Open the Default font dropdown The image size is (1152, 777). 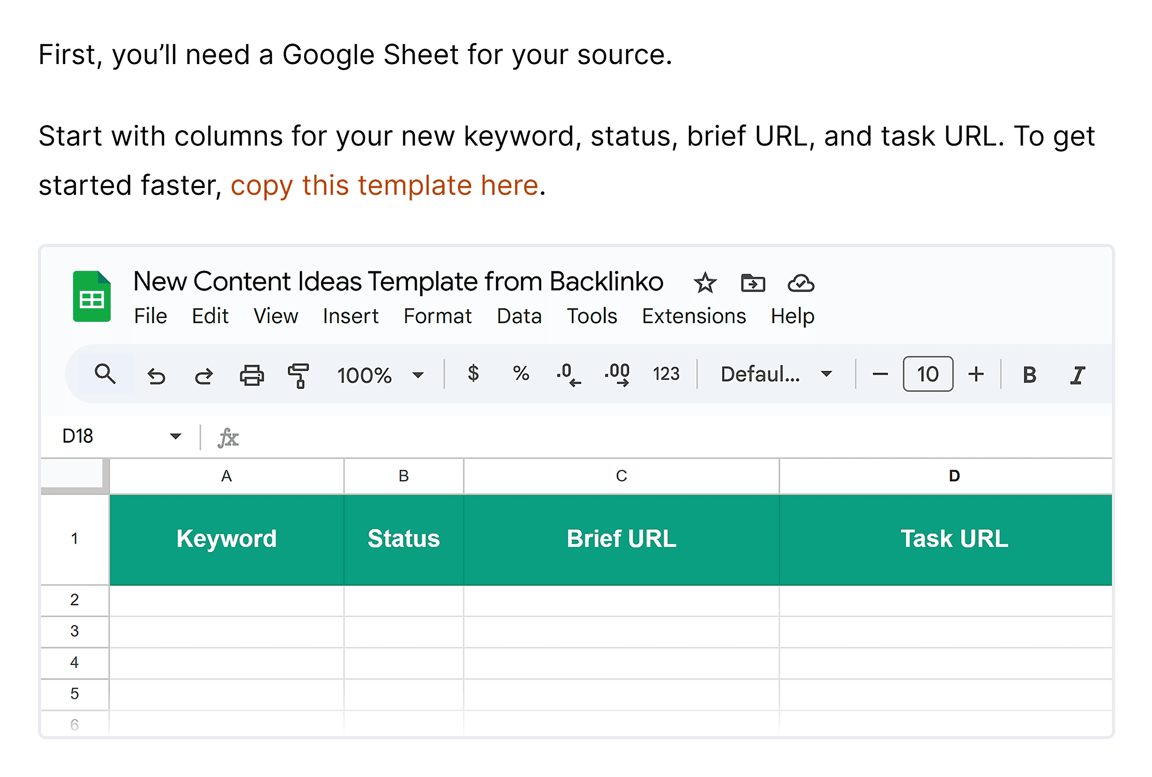(x=776, y=374)
